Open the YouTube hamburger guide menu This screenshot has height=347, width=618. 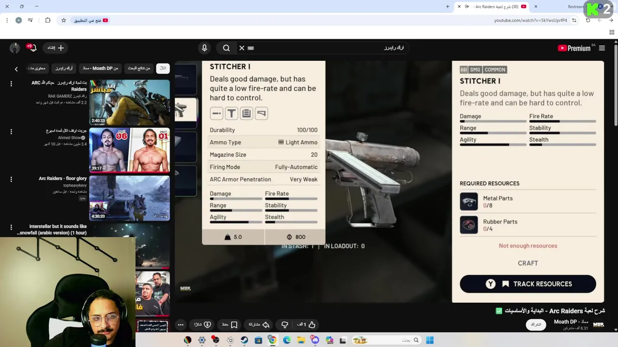coord(602,48)
